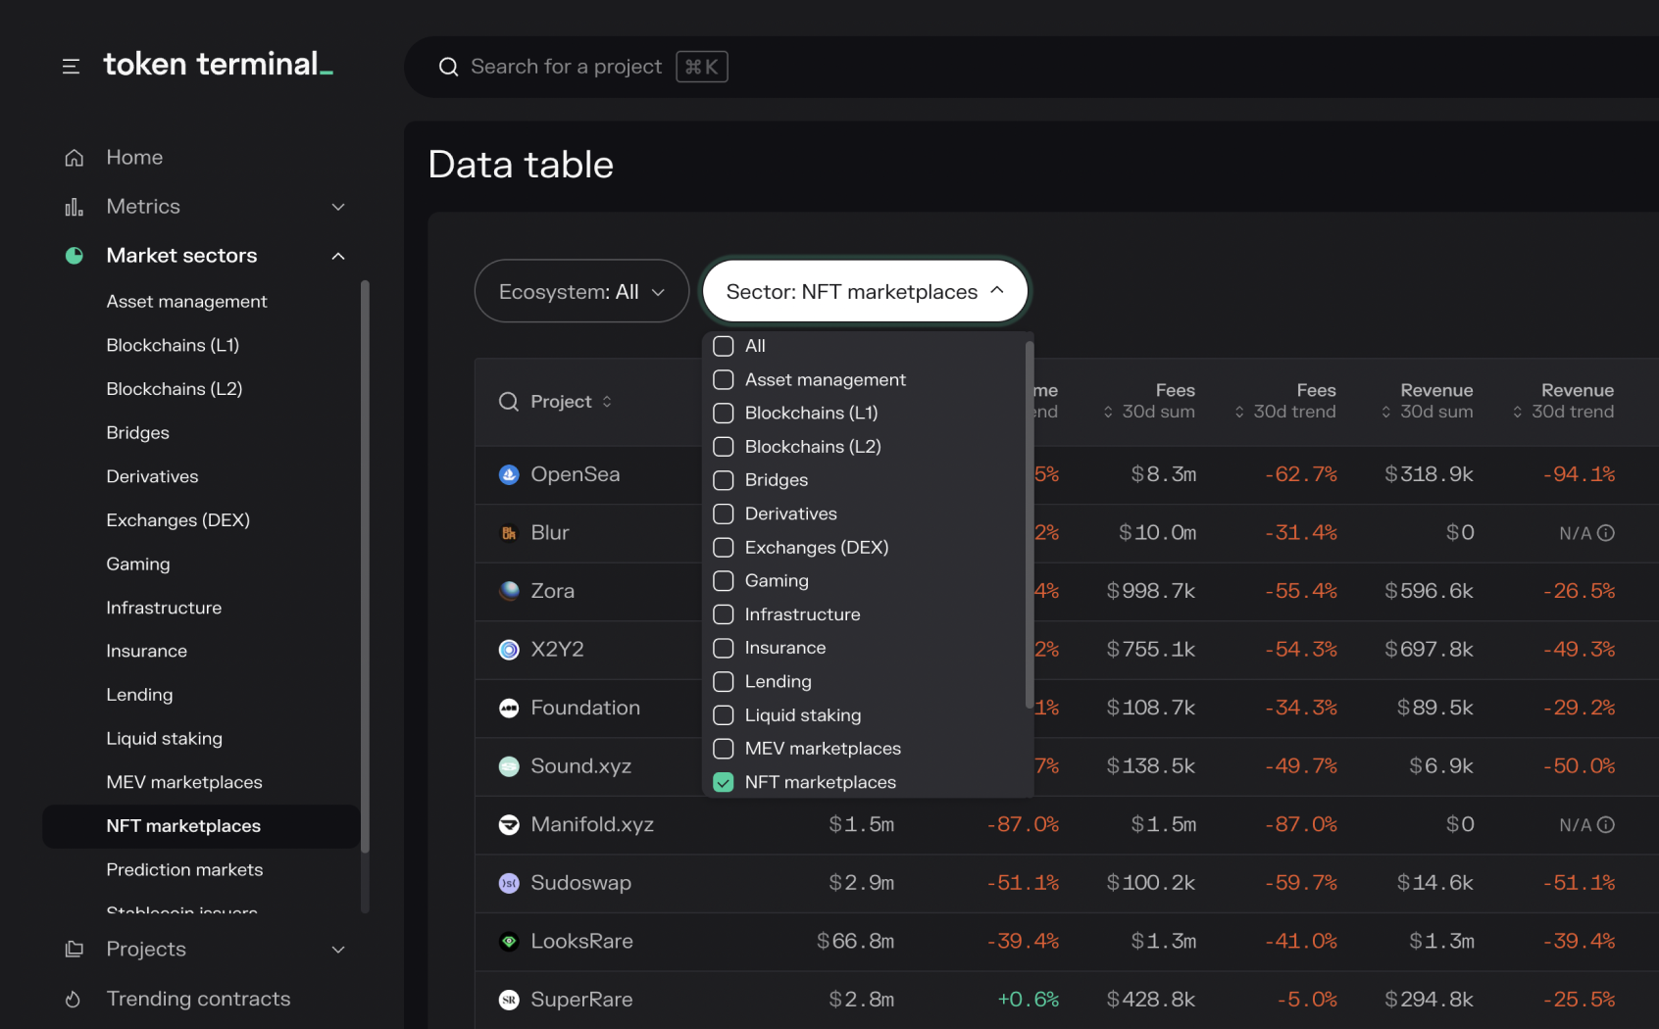Image resolution: width=1659 pixels, height=1029 pixels.
Task: Collapse the Market sectors chevron
Action: click(x=338, y=256)
